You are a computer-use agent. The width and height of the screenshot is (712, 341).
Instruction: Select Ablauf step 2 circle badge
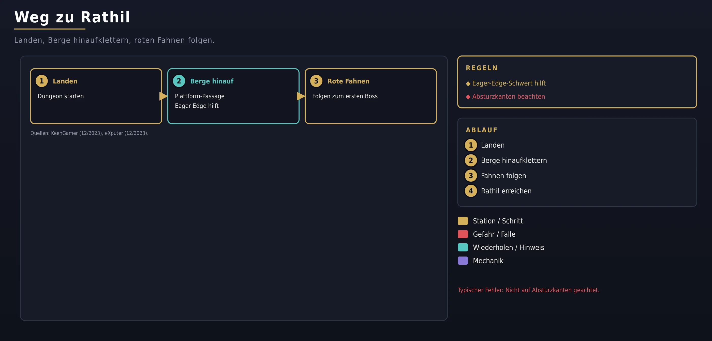(471, 160)
